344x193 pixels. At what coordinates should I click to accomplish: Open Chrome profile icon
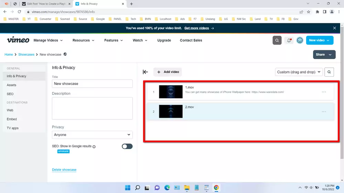coord(332,12)
